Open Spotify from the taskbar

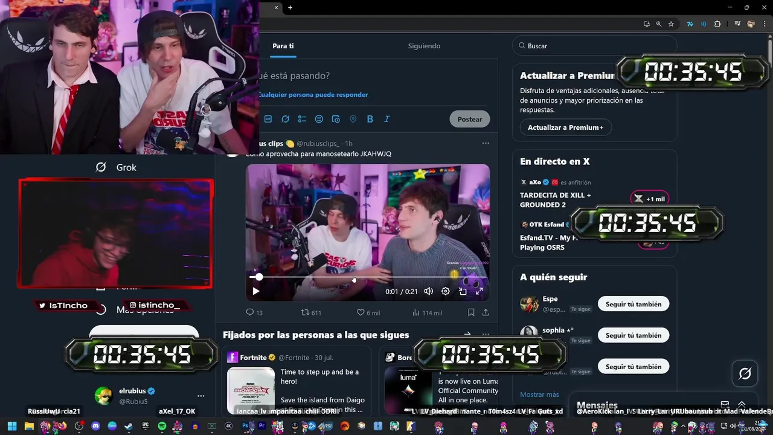(162, 426)
